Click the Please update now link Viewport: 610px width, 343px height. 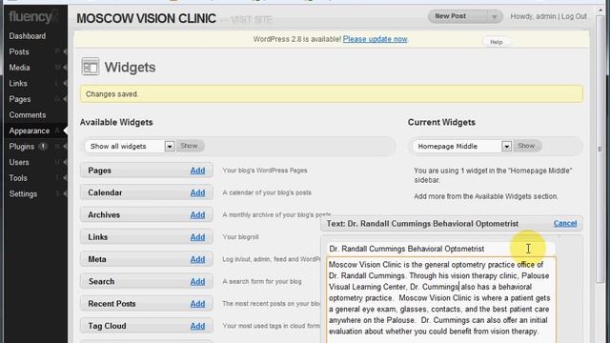(x=375, y=39)
